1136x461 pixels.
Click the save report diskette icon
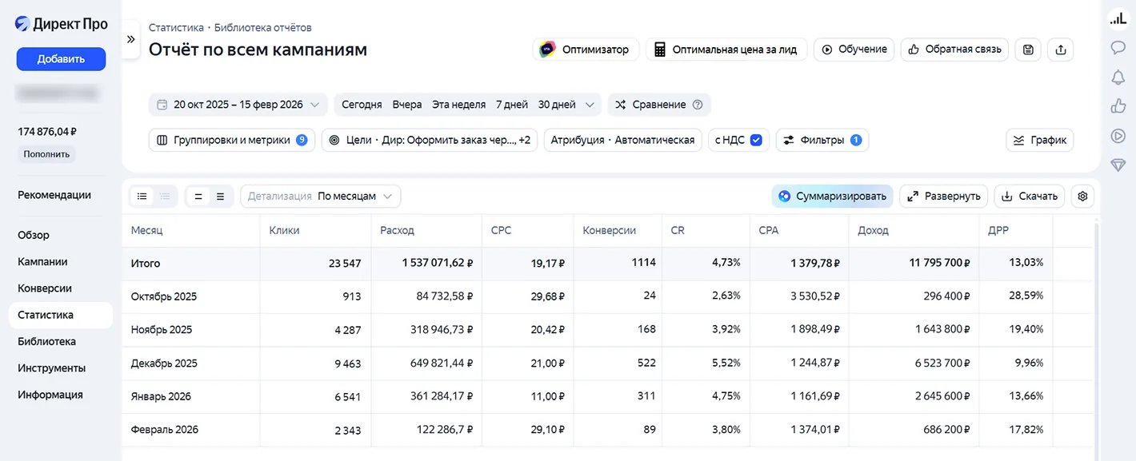tap(1028, 50)
